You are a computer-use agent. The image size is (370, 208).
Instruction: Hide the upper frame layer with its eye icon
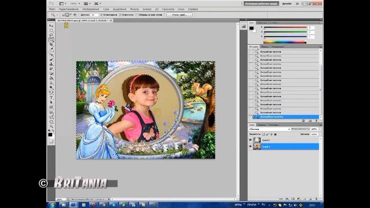tap(250, 140)
